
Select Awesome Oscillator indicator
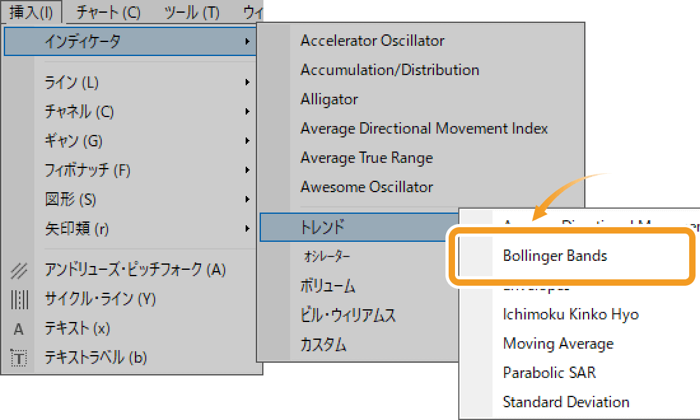pos(367,187)
